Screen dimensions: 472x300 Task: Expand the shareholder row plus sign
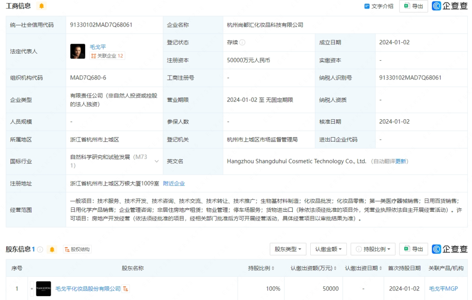[31, 289]
